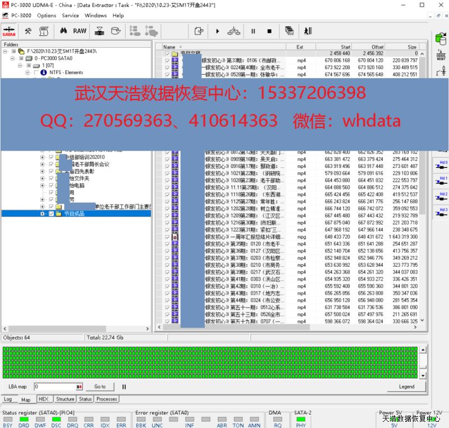Click the Legend button
Viewport: 449px width, 428px height.
coord(406,386)
